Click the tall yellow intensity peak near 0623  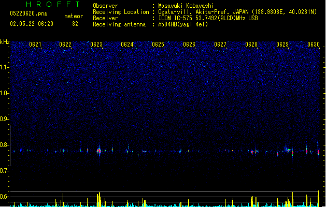click(99, 199)
